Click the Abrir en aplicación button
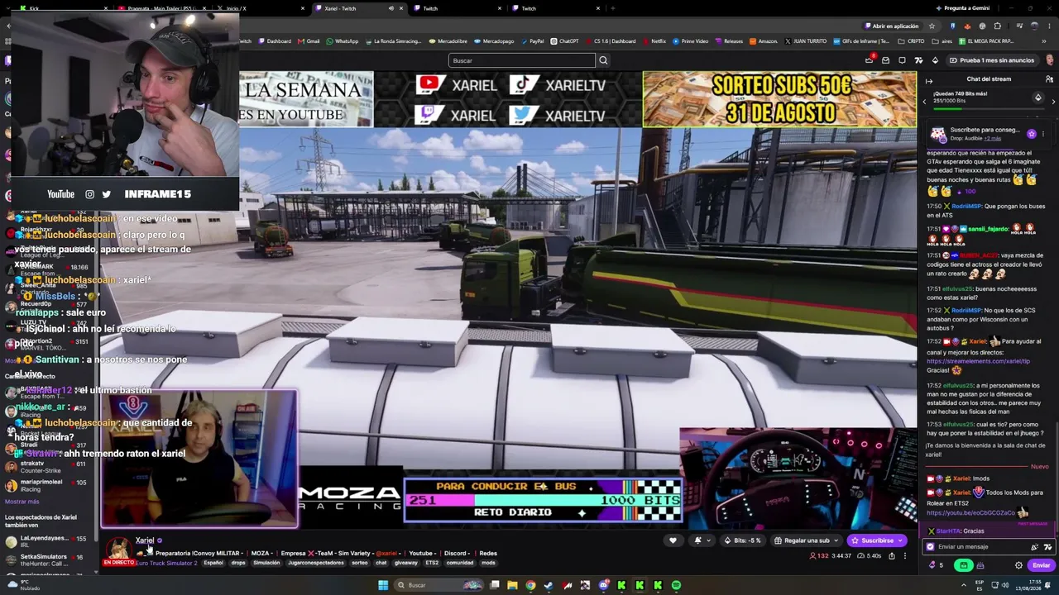This screenshot has width=1059, height=595. 891,26
